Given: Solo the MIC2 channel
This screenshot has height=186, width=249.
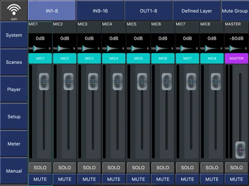Looking at the screenshot, I should click(x=65, y=168).
